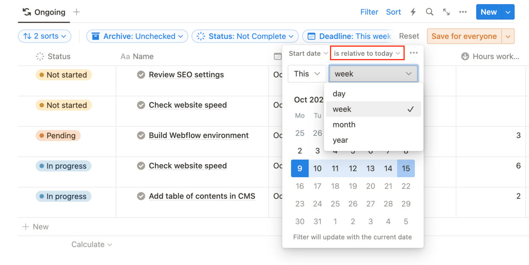Open the filter popup three-dot menu
Viewport: 529px width, 265px height.
[414, 53]
